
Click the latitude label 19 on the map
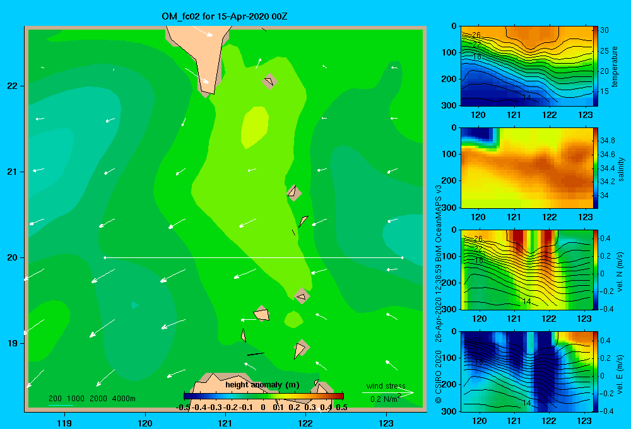coord(13,343)
